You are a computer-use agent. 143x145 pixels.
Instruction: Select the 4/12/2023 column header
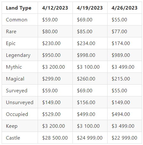(x=55, y=8)
